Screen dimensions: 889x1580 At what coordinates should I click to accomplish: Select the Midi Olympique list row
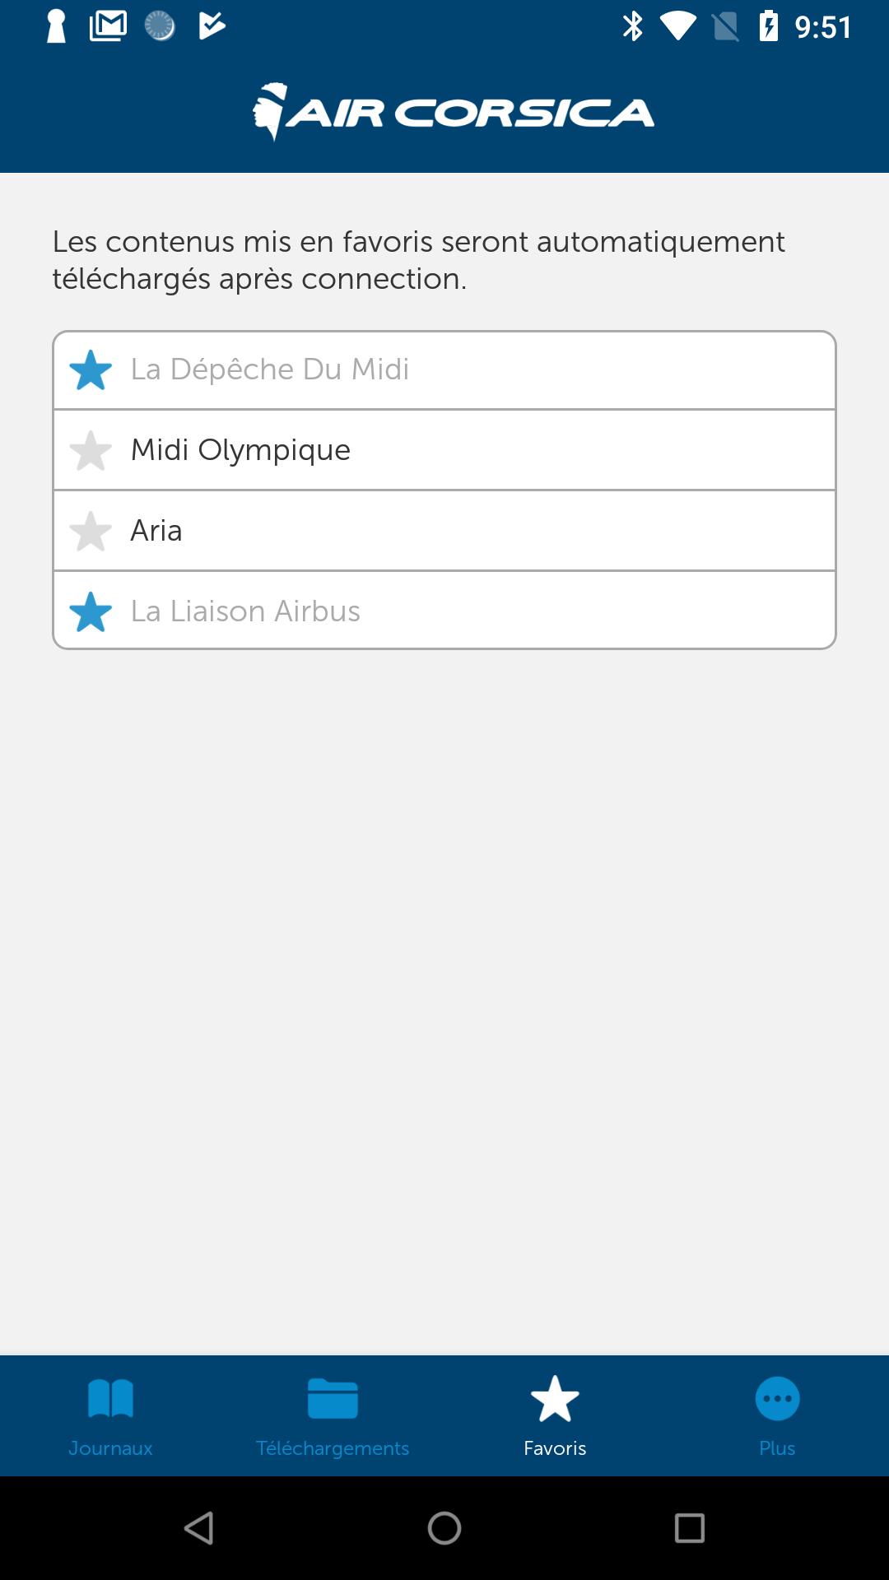(444, 450)
